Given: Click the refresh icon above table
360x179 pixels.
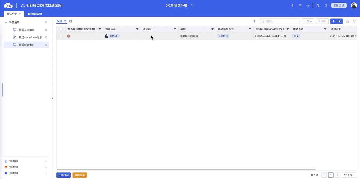Looking at the screenshot, I should [x=354, y=21].
